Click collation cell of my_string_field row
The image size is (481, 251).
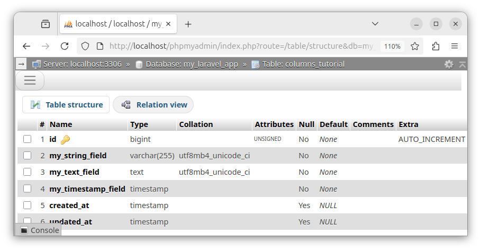214,156
